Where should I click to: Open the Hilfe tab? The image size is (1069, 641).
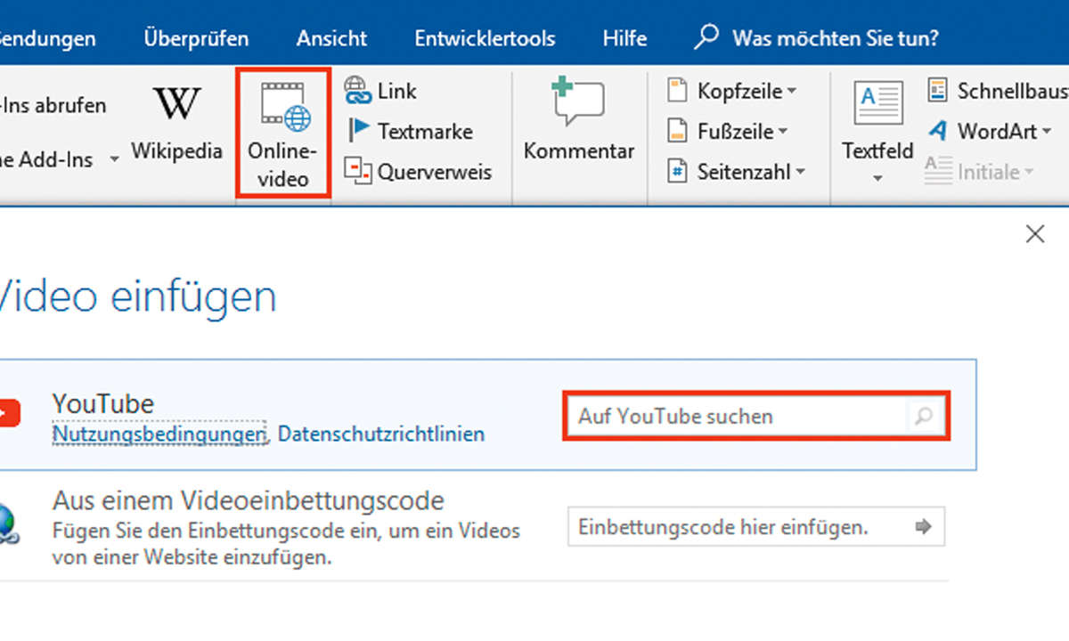point(624,38)
